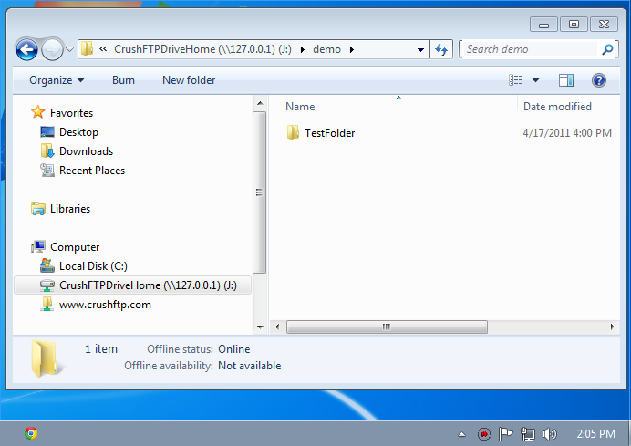
Task: Select CrushFTPDriveHome (J:) network drive in tree
Action: tap(133, 285)
